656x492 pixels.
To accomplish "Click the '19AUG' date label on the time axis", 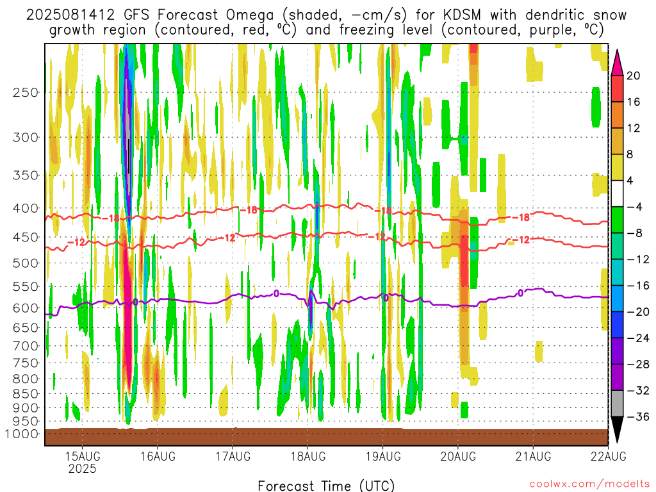I will 383,456.
